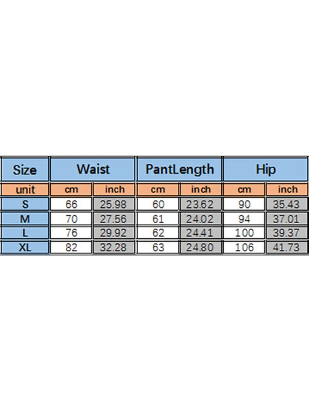Select the Hip header cell
The height and width of the screenshot is (412, 309).
(265, 170)
